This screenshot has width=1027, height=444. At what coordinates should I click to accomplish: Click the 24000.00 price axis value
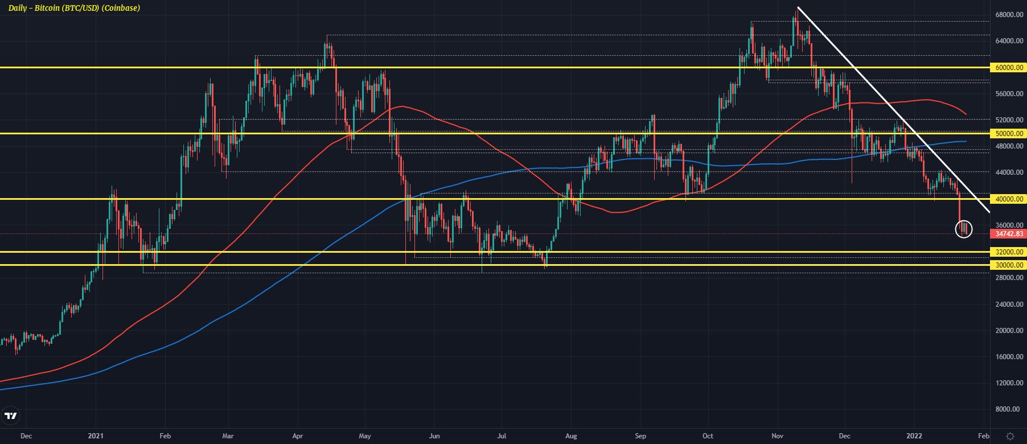(x=1009, y=304)
